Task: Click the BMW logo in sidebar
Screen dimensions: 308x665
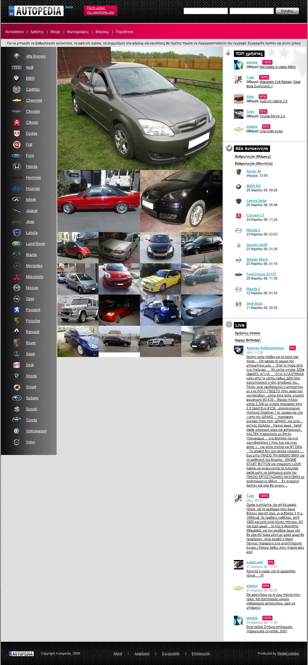Action: click(x=17, y=78)
